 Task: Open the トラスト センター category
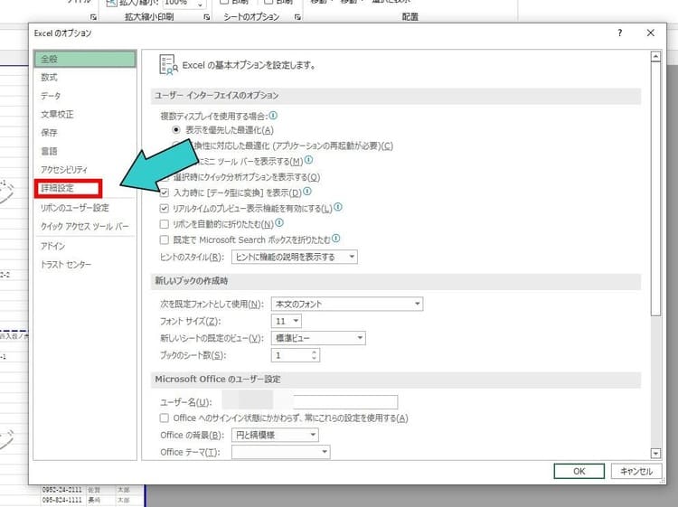[66, 265]
